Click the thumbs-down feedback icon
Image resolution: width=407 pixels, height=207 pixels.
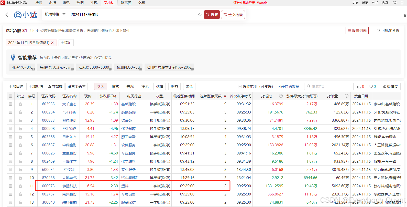pos(371,87)
